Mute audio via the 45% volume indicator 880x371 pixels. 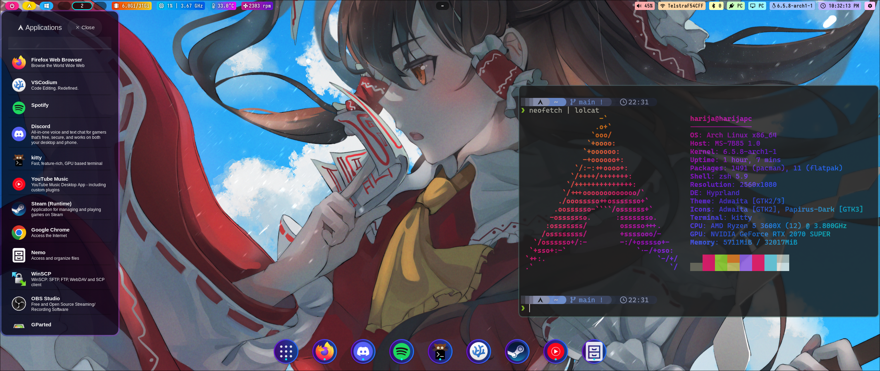pyautogui.click(x=645, y=5)
